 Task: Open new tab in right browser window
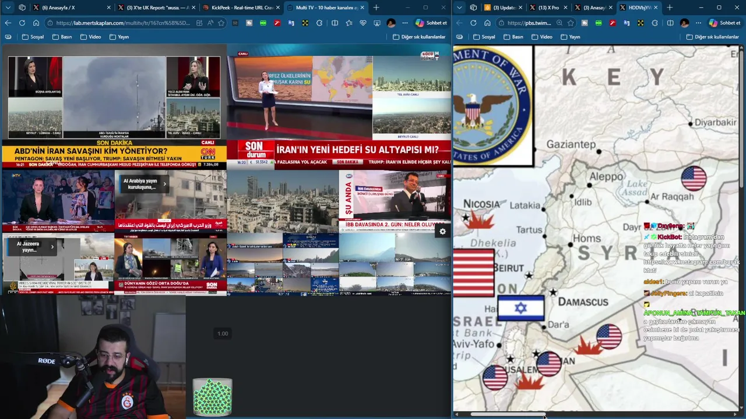pos(670,8)
